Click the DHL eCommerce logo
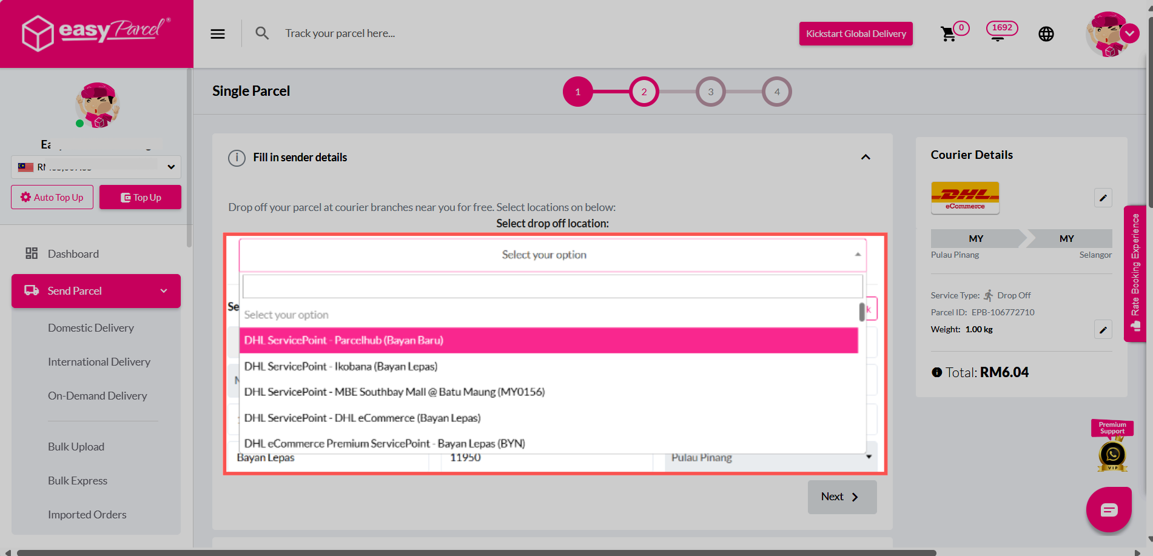Viewport: 1153px width, 556px height. (x=965, y=198)
